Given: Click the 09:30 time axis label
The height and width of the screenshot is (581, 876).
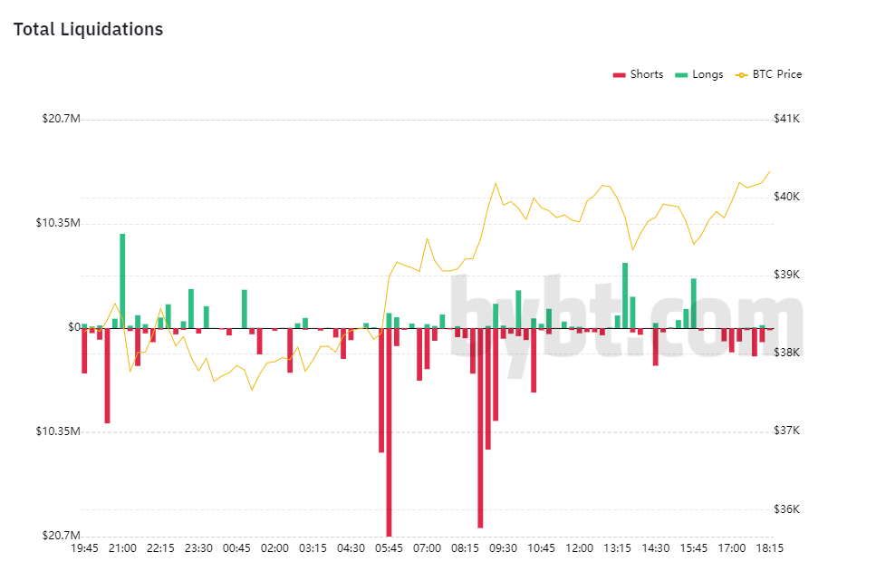Looking at the screenshot, I should coord(503,548).
